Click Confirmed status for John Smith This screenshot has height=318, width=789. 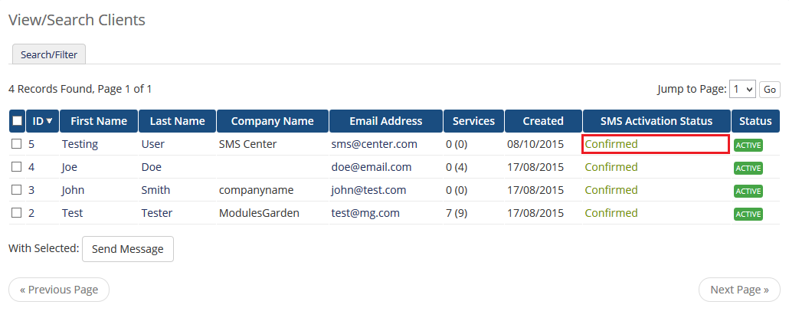tap(611, 190)
